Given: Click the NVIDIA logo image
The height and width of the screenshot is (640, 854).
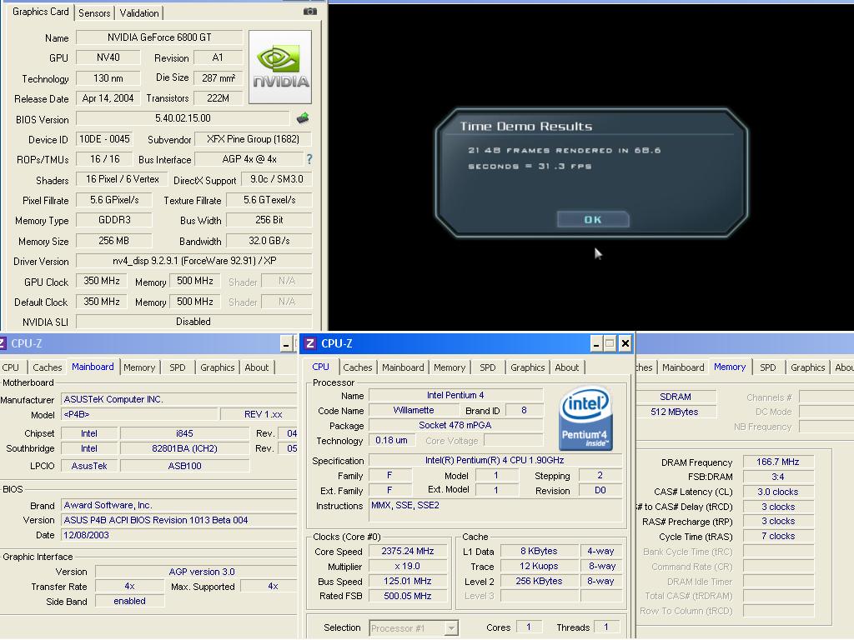Looking at the screenshot, I should (x=280, y=67).
